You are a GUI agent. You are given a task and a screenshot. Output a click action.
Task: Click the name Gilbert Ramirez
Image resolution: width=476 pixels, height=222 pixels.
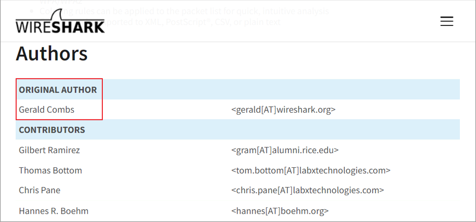[x=49, y=150]
